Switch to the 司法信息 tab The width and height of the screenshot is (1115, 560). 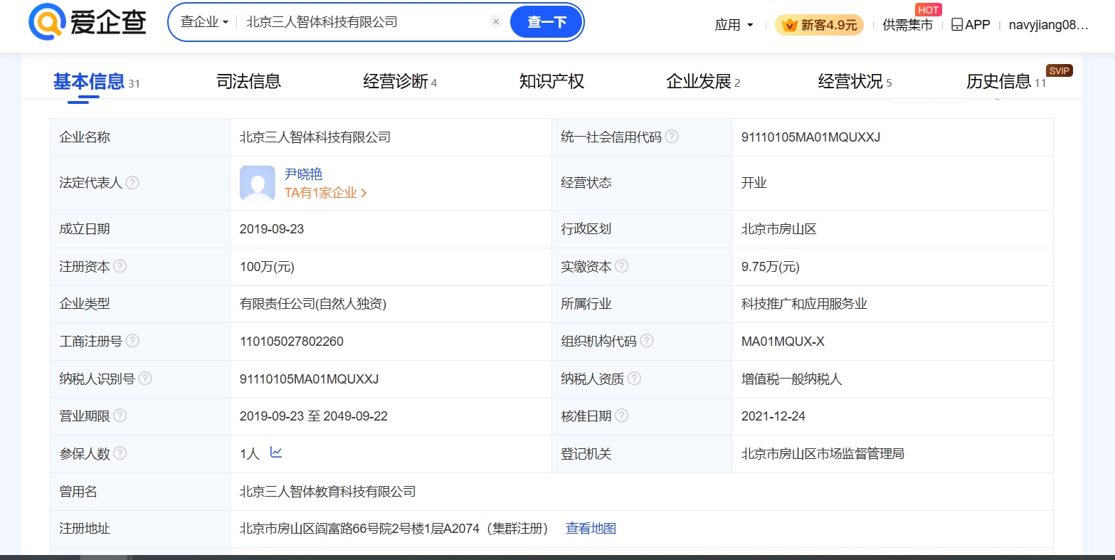tap(248, 82)
